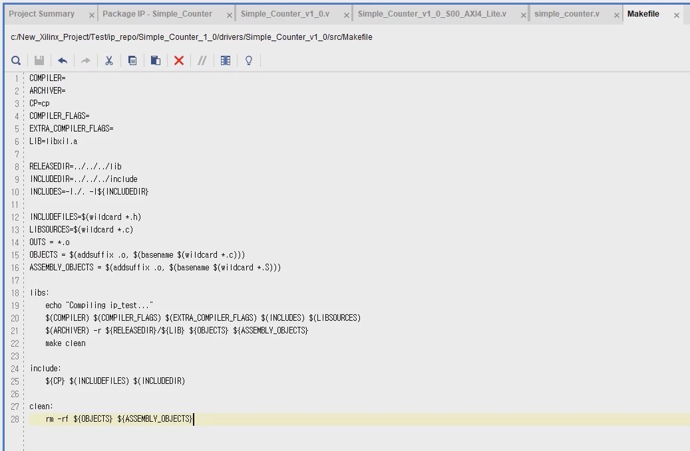Click the COMPILER_FLAGS= line

pos(59,116)
